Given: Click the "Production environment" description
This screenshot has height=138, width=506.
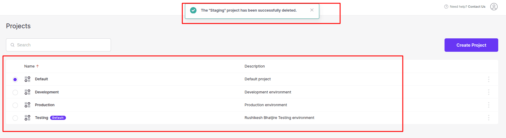Looking at the screenshot, I should point(266,105).
